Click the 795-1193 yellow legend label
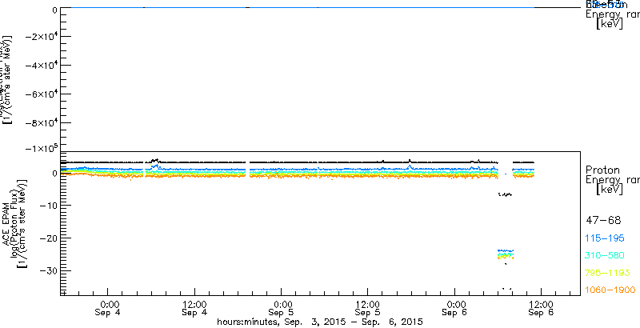640x328 pixels. click(609, 273)
